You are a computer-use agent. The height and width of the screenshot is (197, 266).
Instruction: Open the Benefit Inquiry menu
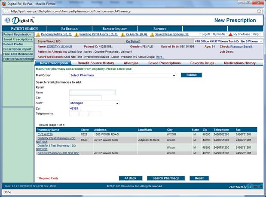coord(114,29)
